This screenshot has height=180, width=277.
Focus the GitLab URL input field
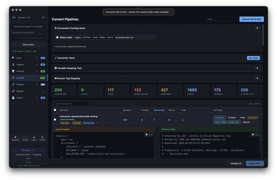coord(28,27)
